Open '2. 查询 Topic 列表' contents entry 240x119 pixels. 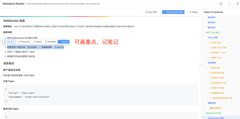(218, 48)
